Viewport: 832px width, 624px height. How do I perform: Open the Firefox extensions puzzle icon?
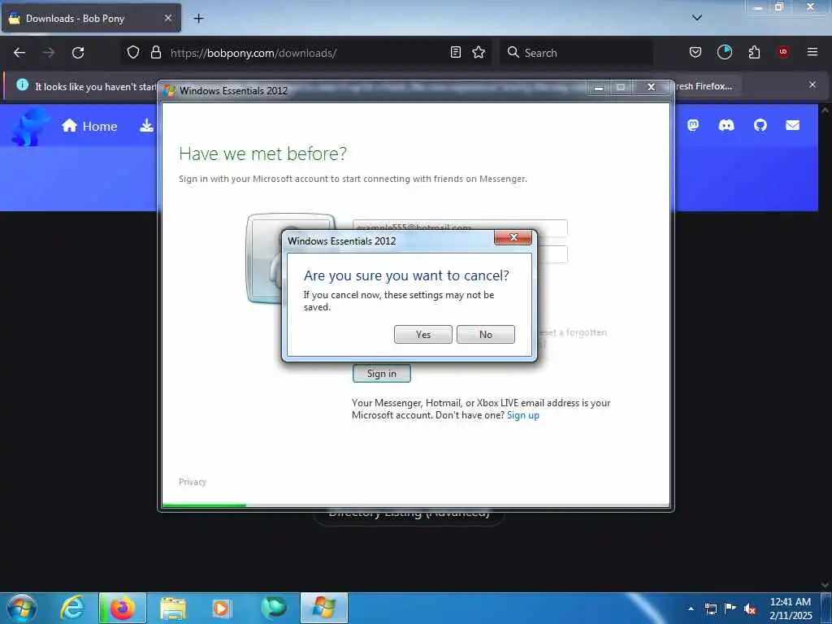point(754,52)
